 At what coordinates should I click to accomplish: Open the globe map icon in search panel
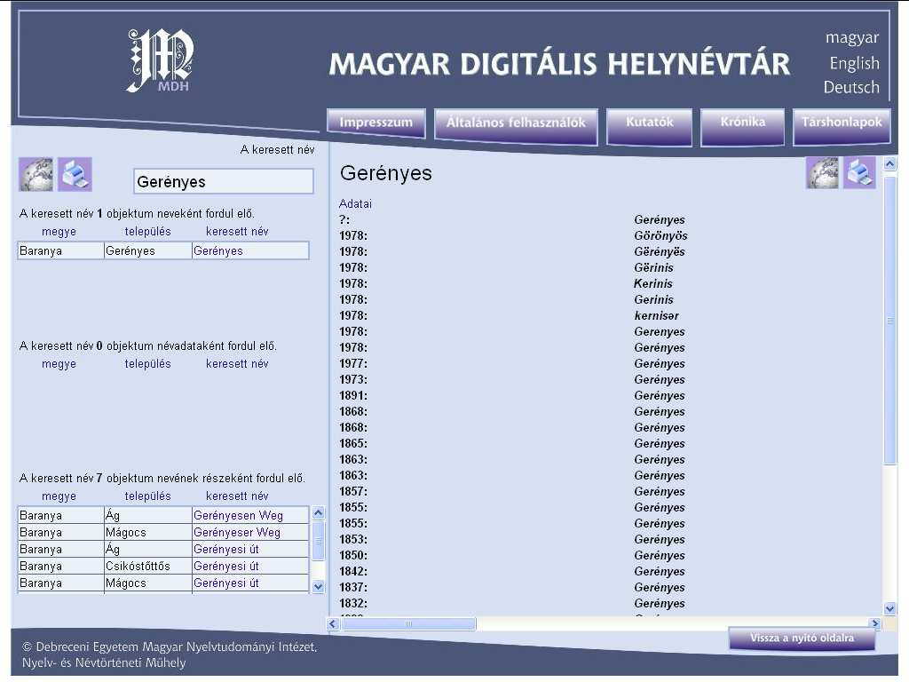coord(36,174)
